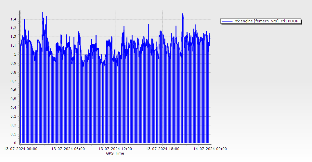Click the 1,3 label on the Y axis
The width and height of the screenshot is (312, 162).
(x=13, y=28)
